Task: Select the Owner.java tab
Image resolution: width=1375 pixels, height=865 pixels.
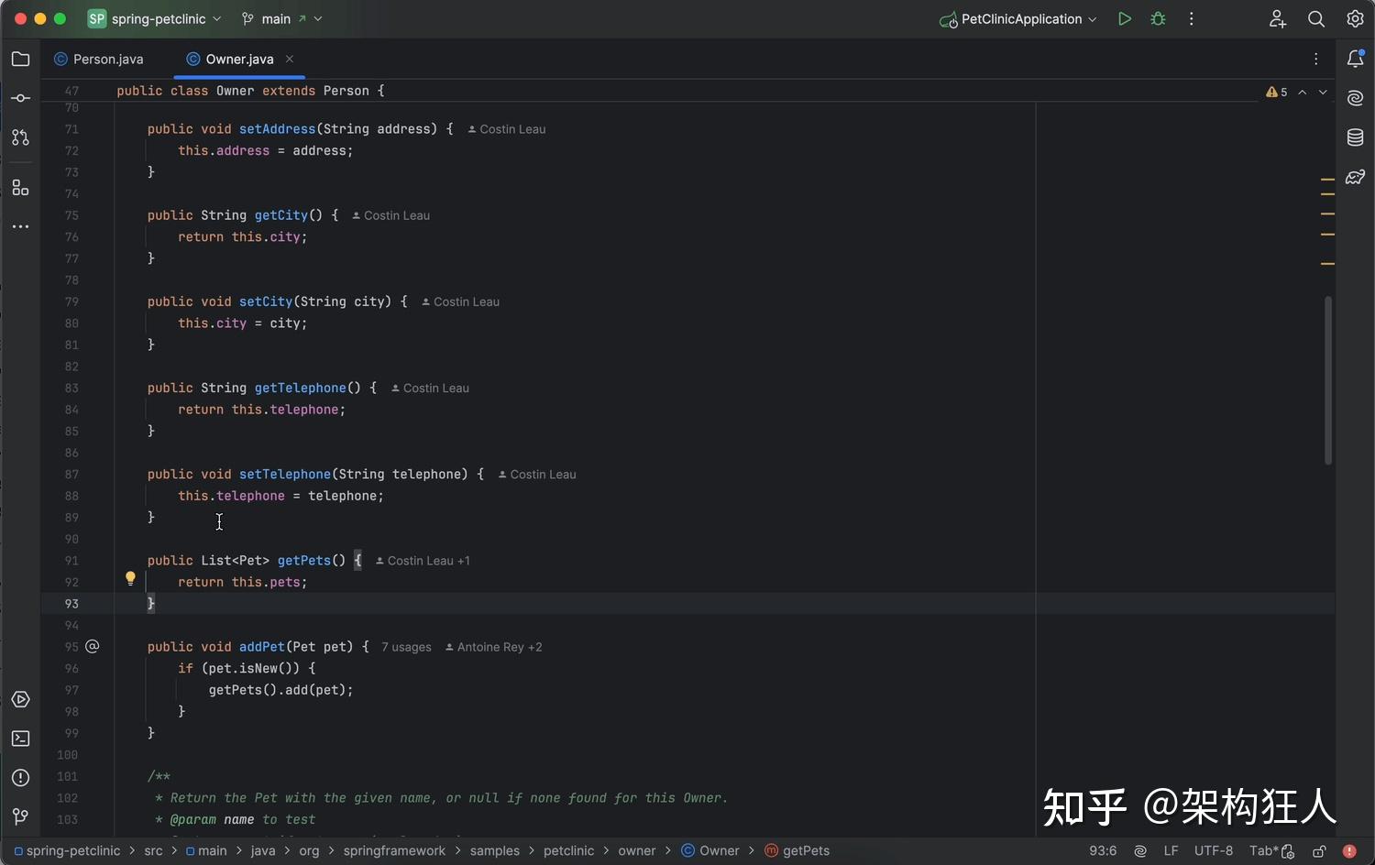Action: point(239,60)
